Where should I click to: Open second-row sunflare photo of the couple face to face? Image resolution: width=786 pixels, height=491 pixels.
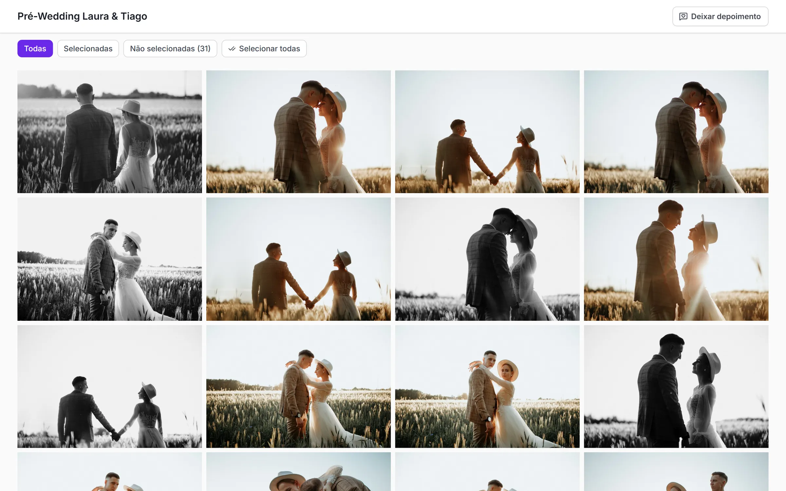pos(676,259)
